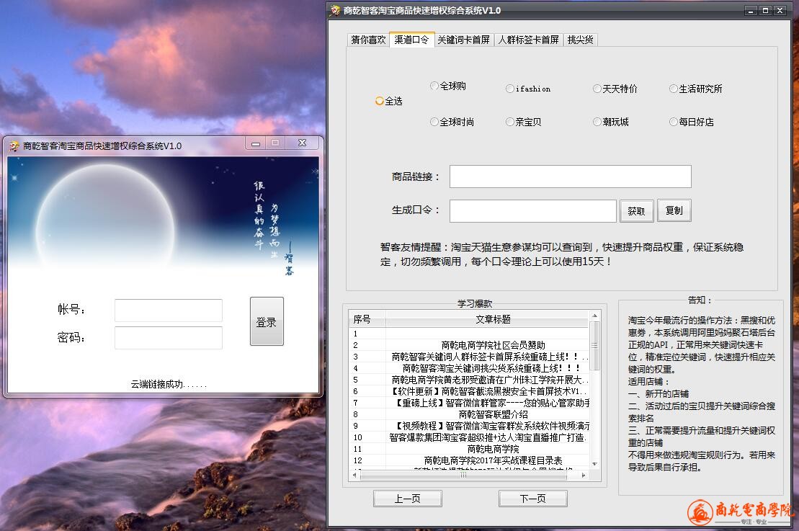
Task: Maximize the main 商乾智客 system window
Action: coord(765,11)
